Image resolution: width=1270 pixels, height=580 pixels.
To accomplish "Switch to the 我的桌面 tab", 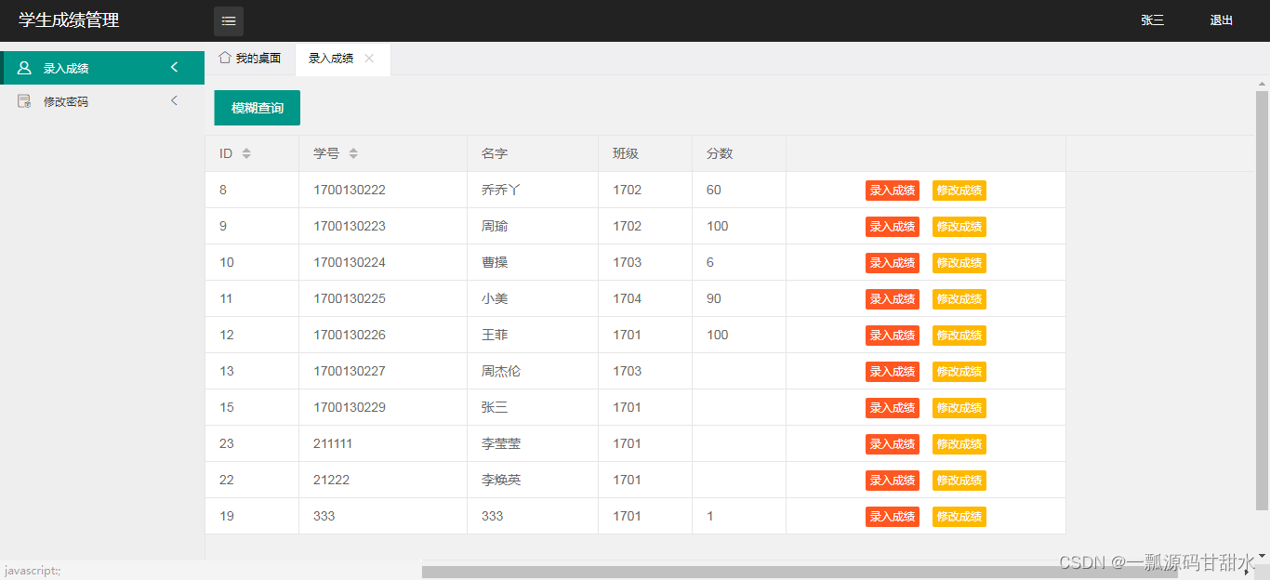I will (250, 58).
